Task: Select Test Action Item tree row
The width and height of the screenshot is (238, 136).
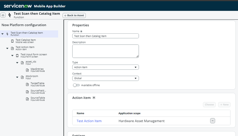Action: [x=25, y=48]
